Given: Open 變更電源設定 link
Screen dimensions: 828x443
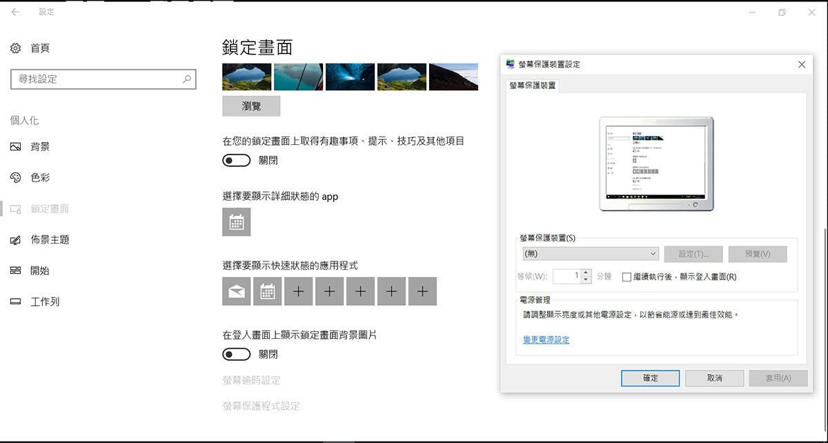Looking at the screenshot, I should coord(546,339).
